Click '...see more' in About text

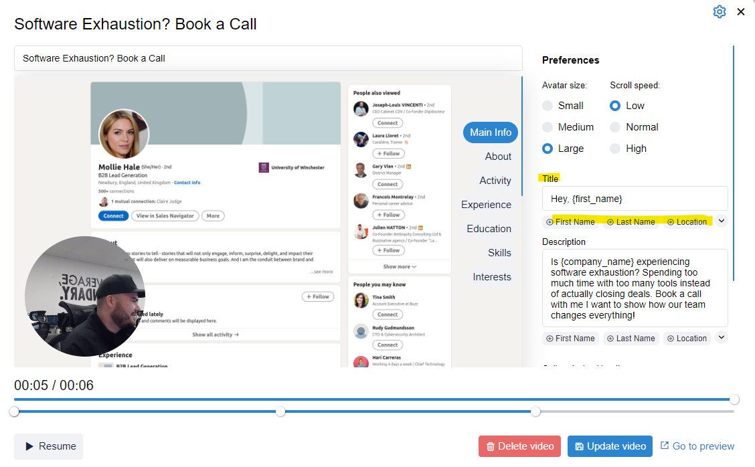(321, 272)
